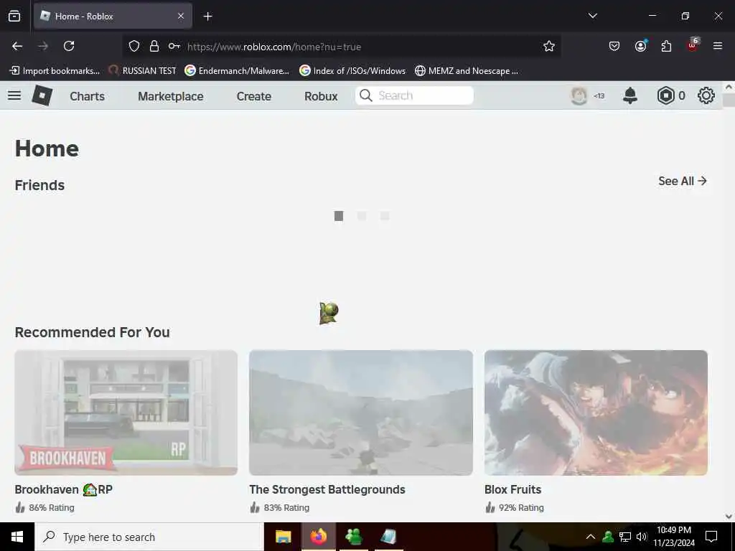Open the tracking protection shield icon

tap(134, 46)
